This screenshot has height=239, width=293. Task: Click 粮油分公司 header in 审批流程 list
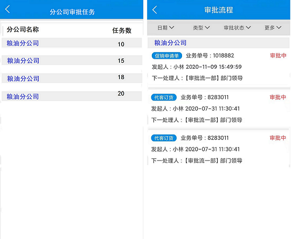(170, 43)
